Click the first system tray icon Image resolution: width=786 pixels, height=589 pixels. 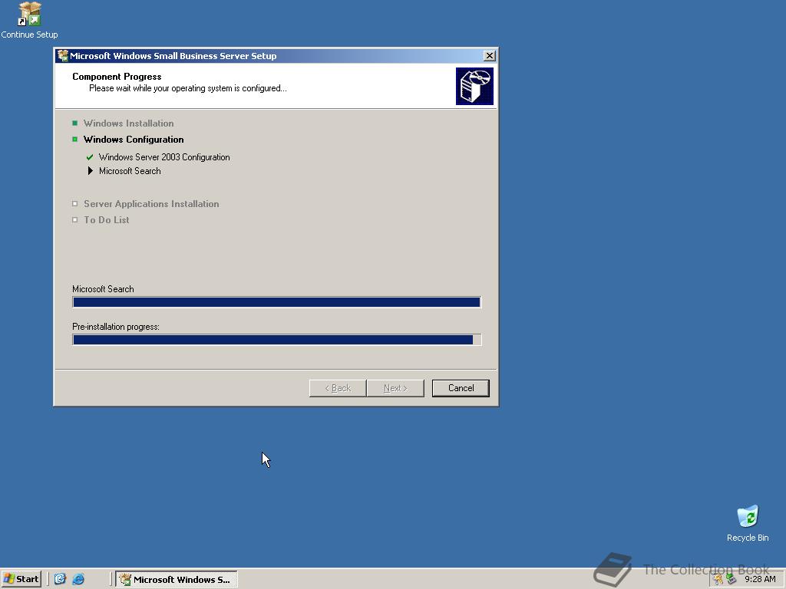[718, 580]
